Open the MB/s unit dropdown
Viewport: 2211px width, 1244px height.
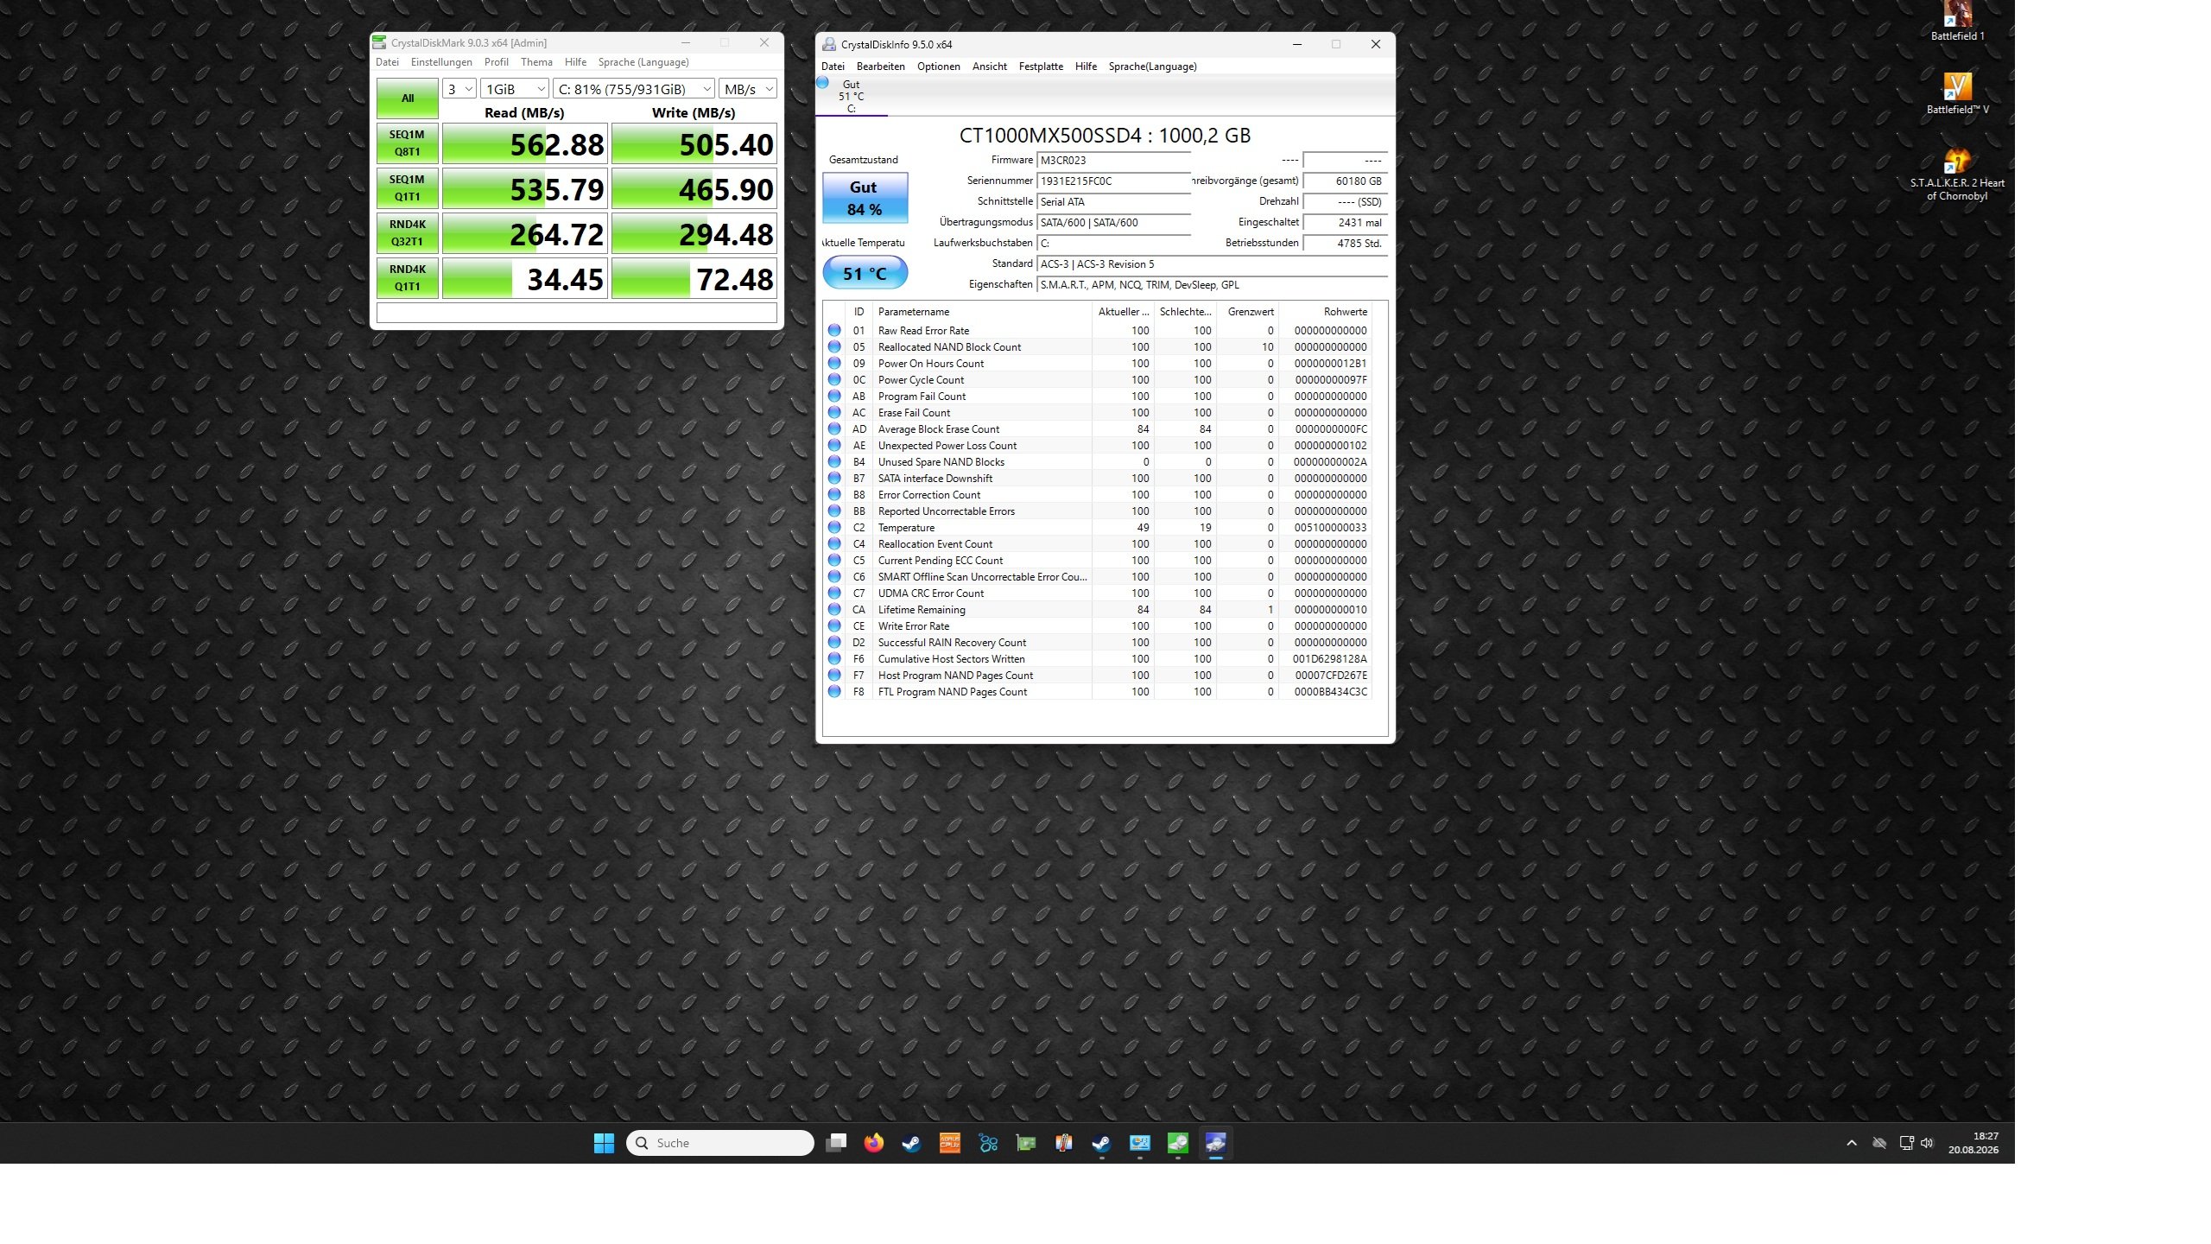click(748, 89)
